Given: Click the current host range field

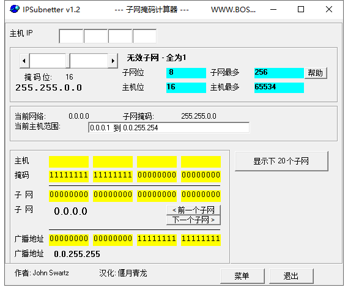Looking at the screenshot, I should pyautogui.click(x=169, y=127).
